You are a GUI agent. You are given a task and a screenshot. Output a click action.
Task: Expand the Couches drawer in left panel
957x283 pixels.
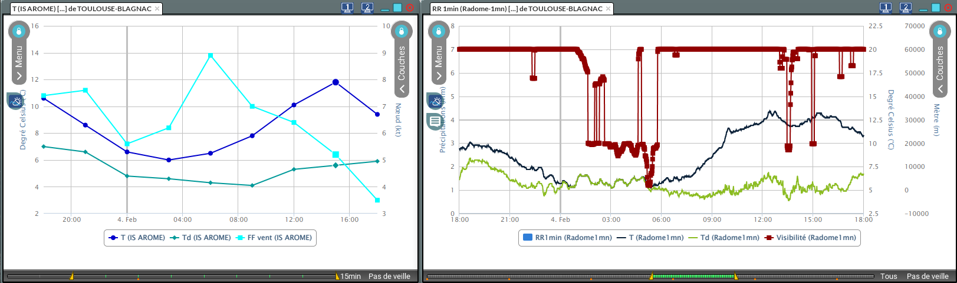pos(402,89)
